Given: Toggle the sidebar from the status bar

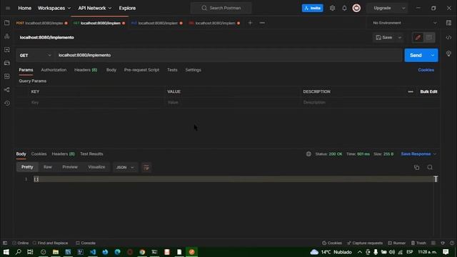Looking at the screenshot, I should click(5, 243).
